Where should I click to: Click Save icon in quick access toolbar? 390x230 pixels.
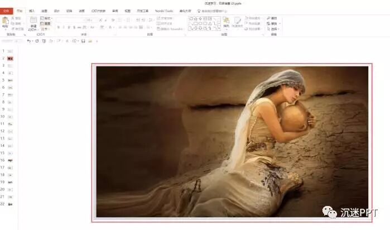click(x=83, y=41)
